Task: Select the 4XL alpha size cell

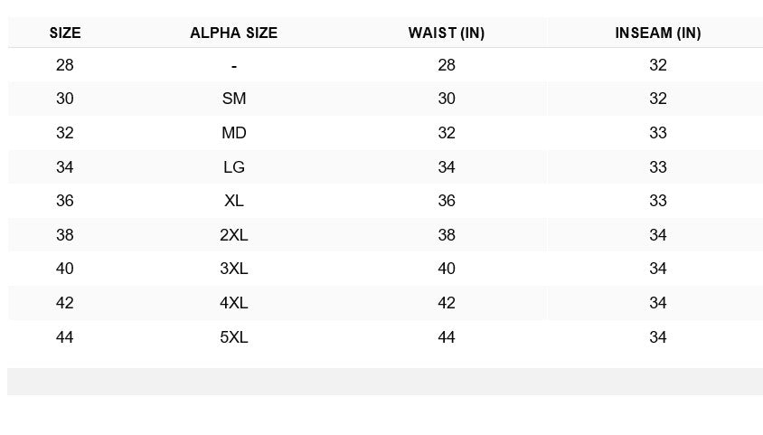Action: (234, 303)
